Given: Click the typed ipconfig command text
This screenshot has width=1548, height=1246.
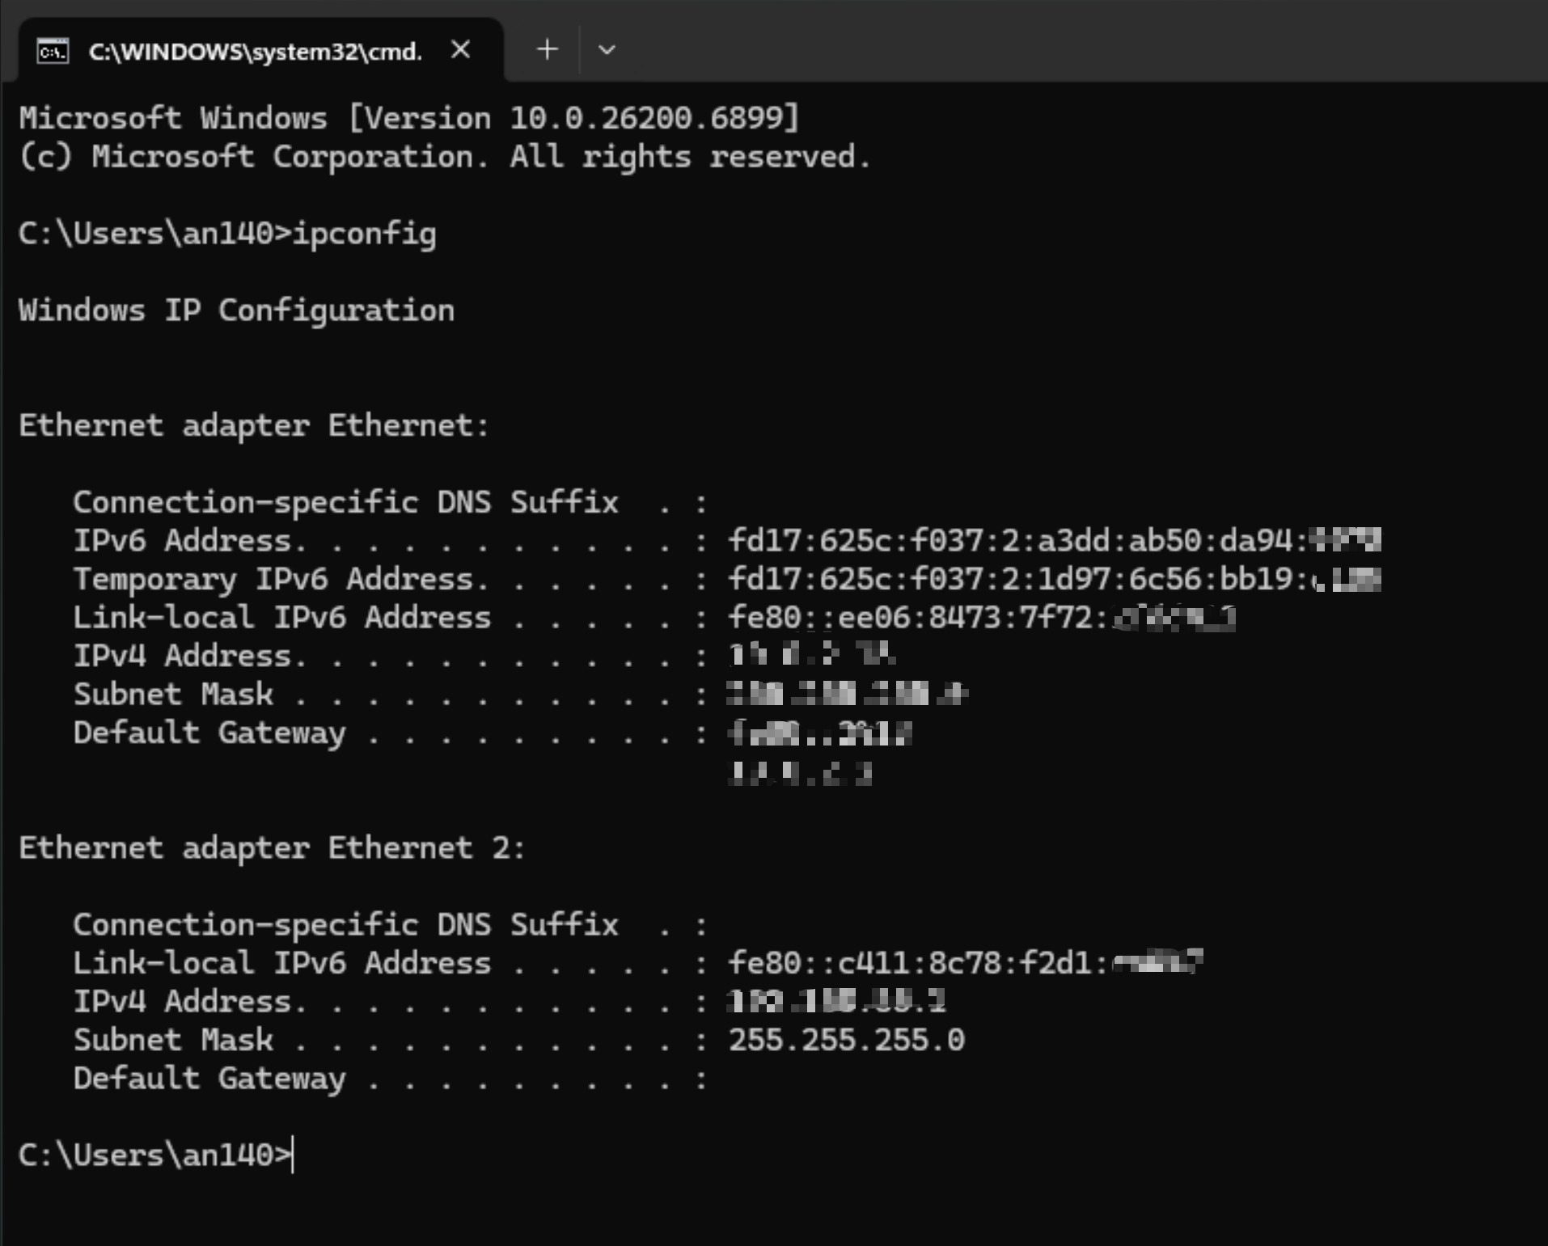Looking at the screenshot, I should [x=364, y=234].
